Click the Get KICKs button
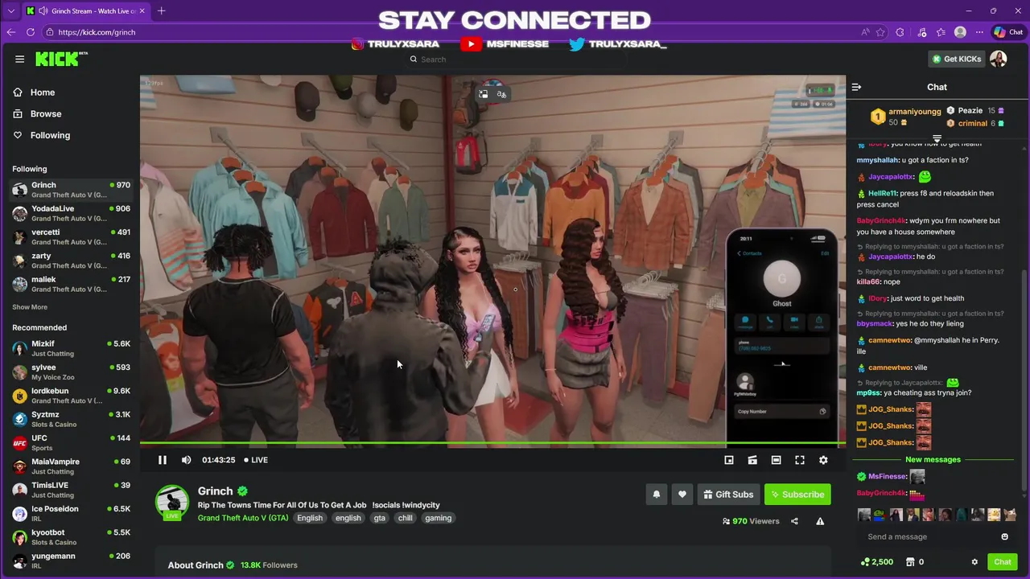The height and width of the screenshot is (579, 1030). tap(957, 59)
